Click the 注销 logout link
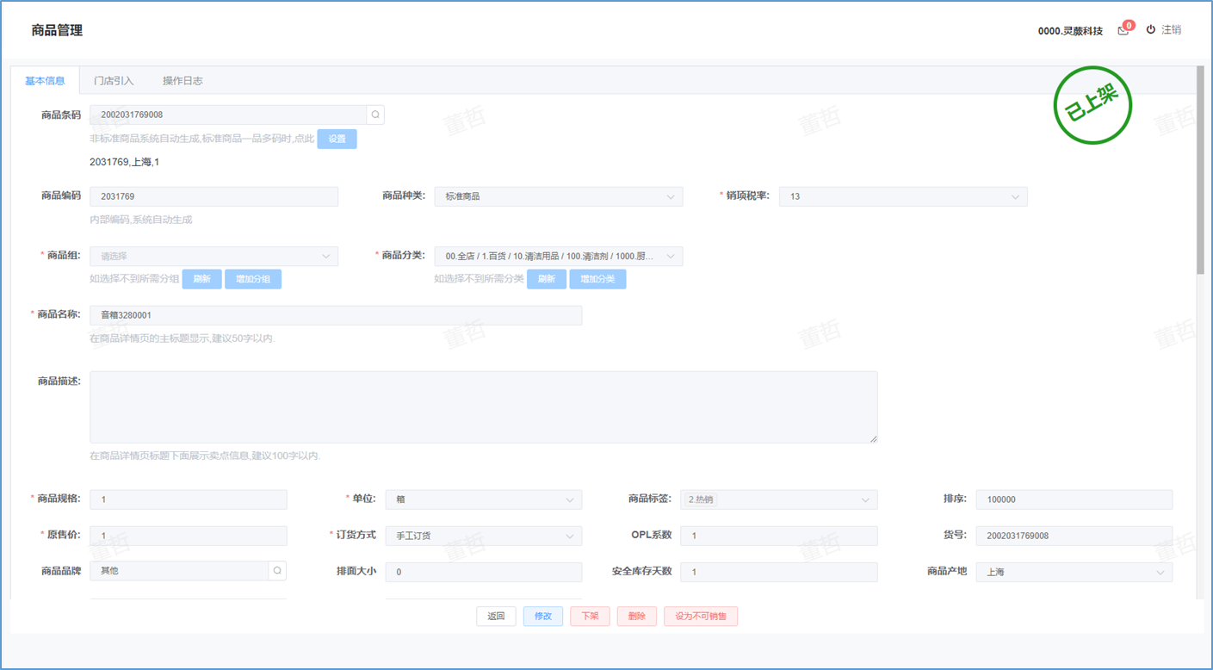1213x670 pixels. pos(1171,30)
